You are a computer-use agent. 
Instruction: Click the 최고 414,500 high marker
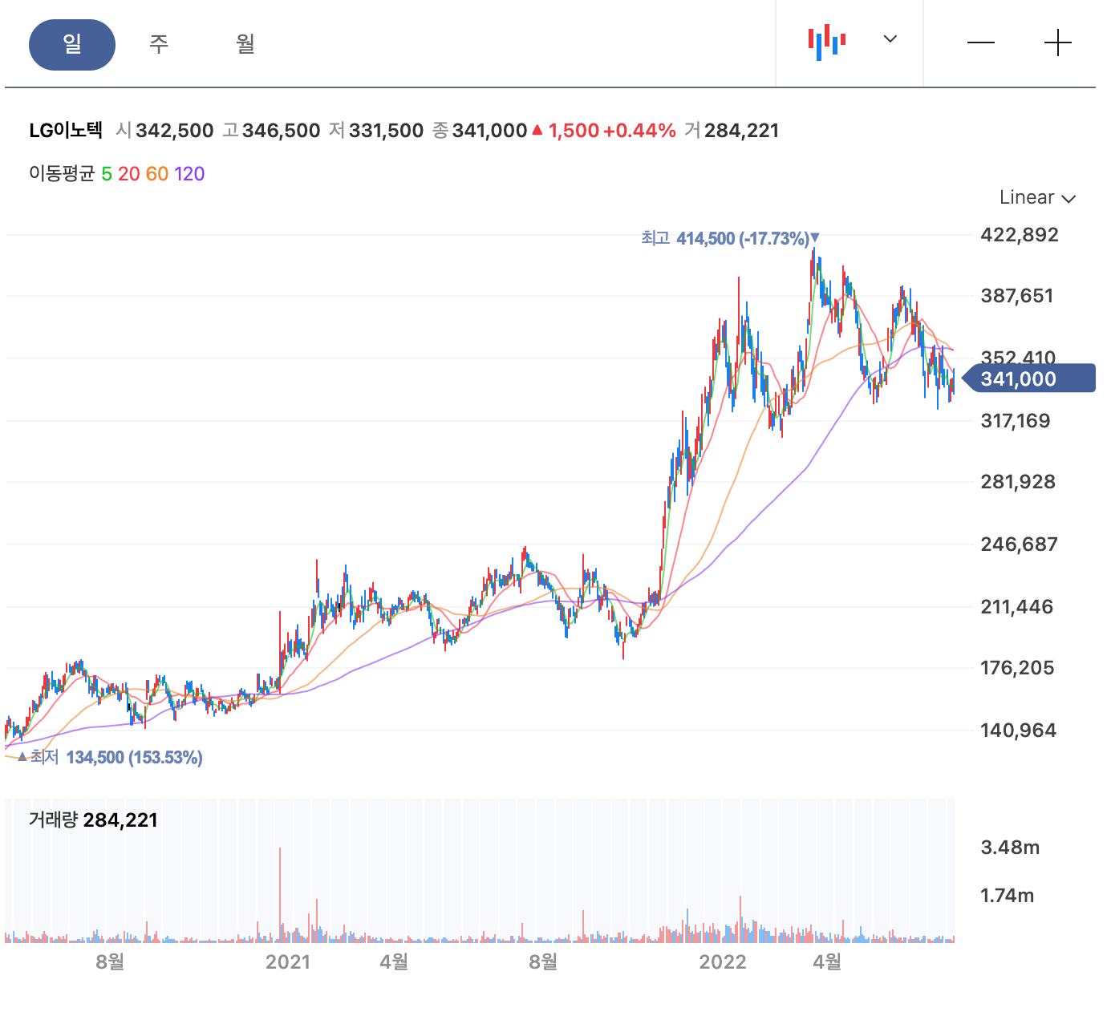pyautogui.click(x=730, y=238)
